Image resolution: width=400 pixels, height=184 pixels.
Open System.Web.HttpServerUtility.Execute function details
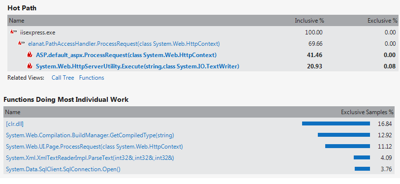tap(137, 66)
